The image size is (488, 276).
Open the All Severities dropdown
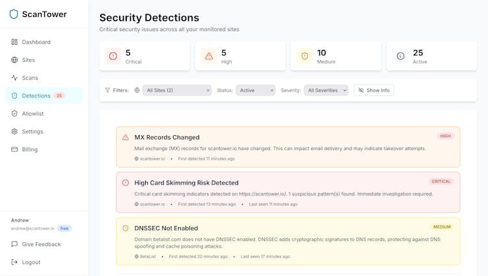click(325, 90)
